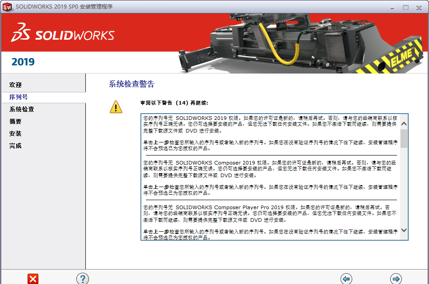Screen dimensions: 429x284
Task: Click the machine render image in banner
Action: [301, 43]
